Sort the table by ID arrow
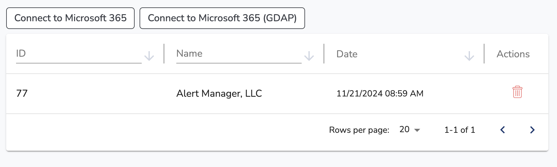The image size is (557, 167). 149,56
